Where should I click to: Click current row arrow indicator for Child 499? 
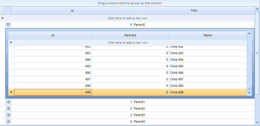[11, 92]
